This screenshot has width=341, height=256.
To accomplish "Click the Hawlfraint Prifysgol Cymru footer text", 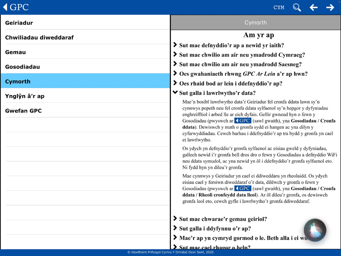I will tap(170, 252).
